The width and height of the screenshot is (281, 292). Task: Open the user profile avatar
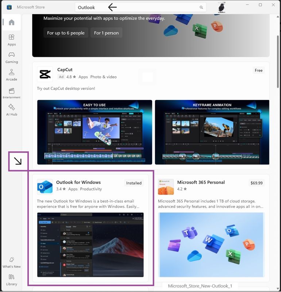coord(222,7)
